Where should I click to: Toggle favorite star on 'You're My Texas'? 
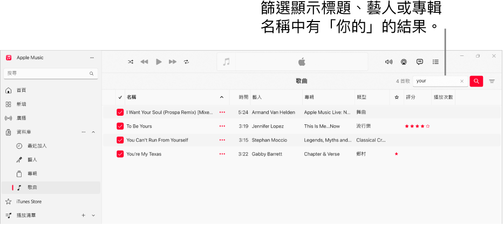click(x=396, y=154)
